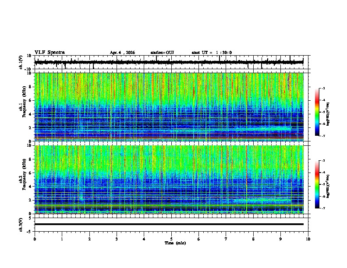Click the ch.1(V) waveform axis label
The image size is (347, 268).
point(21,62)
